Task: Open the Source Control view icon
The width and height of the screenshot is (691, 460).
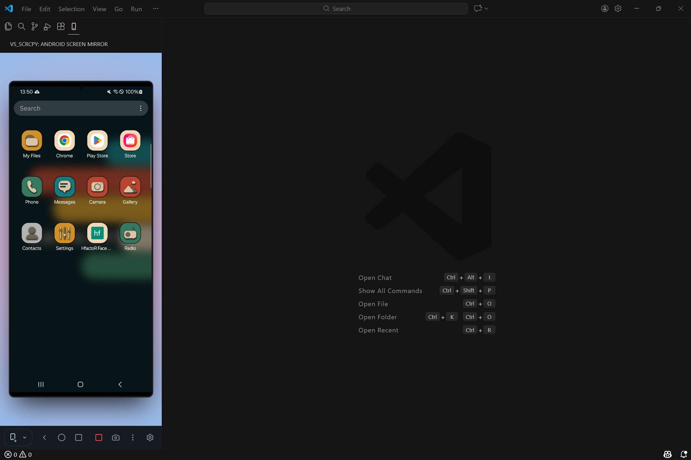Action: click(34, 27)
